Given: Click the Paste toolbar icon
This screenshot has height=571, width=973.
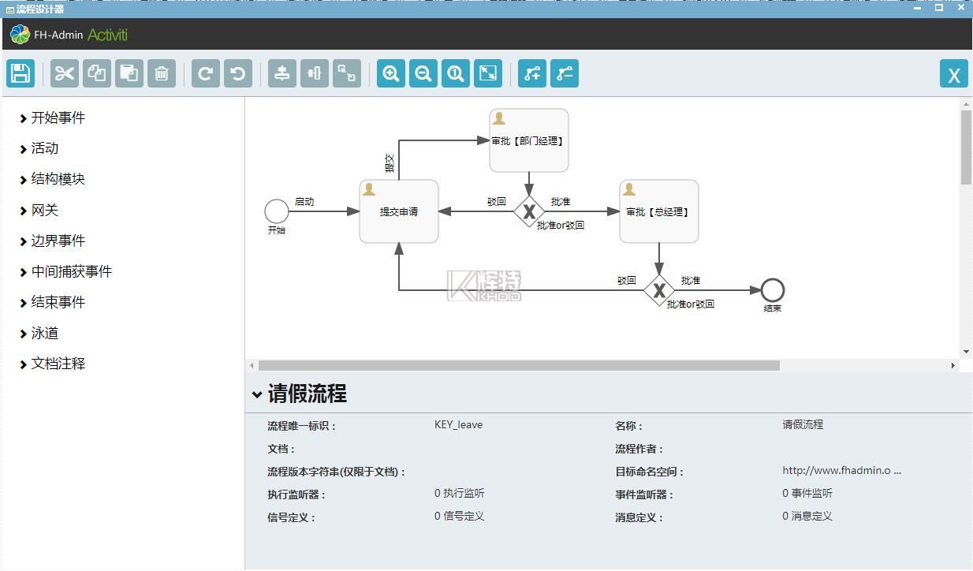Looking at the screenshot, I should tap(129, 73).
